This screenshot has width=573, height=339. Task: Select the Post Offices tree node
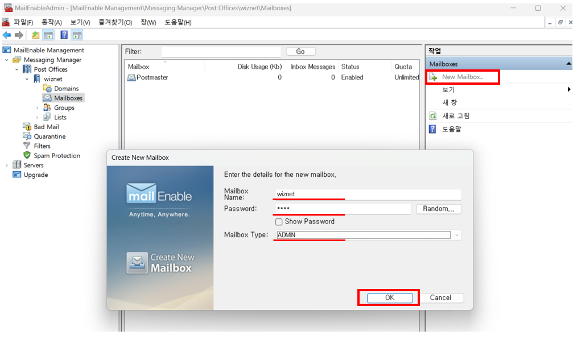click(x=51, y=69)
